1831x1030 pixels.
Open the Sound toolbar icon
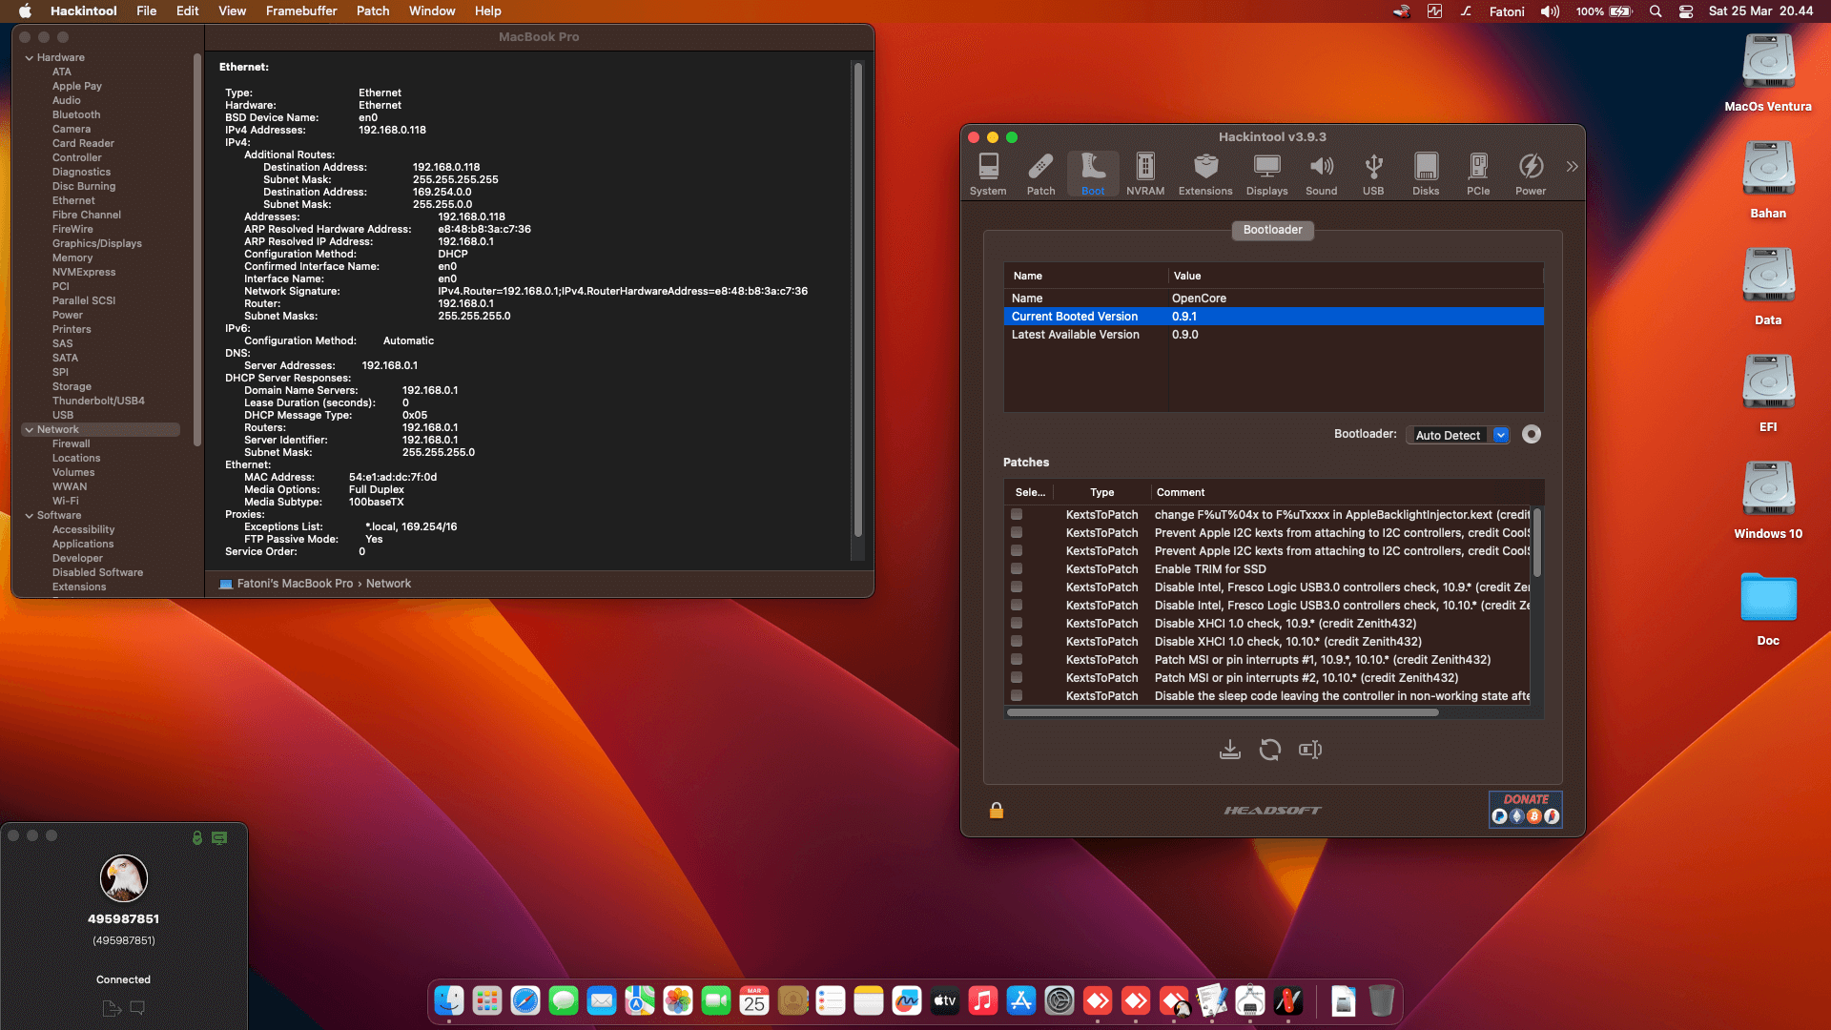1321,175
